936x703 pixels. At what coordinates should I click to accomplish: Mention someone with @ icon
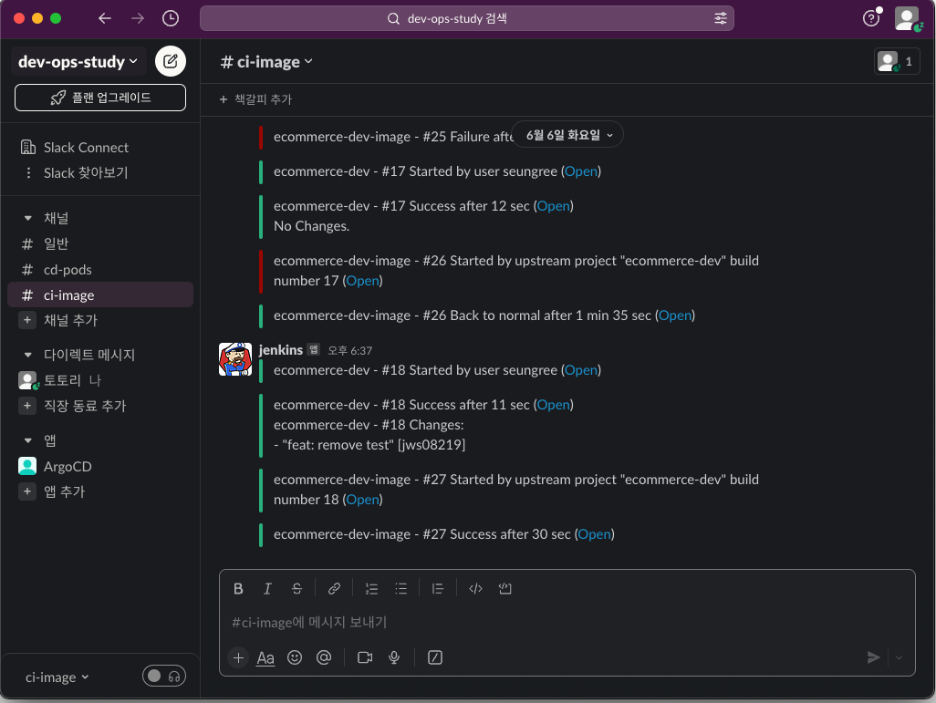tap(324, 657)
